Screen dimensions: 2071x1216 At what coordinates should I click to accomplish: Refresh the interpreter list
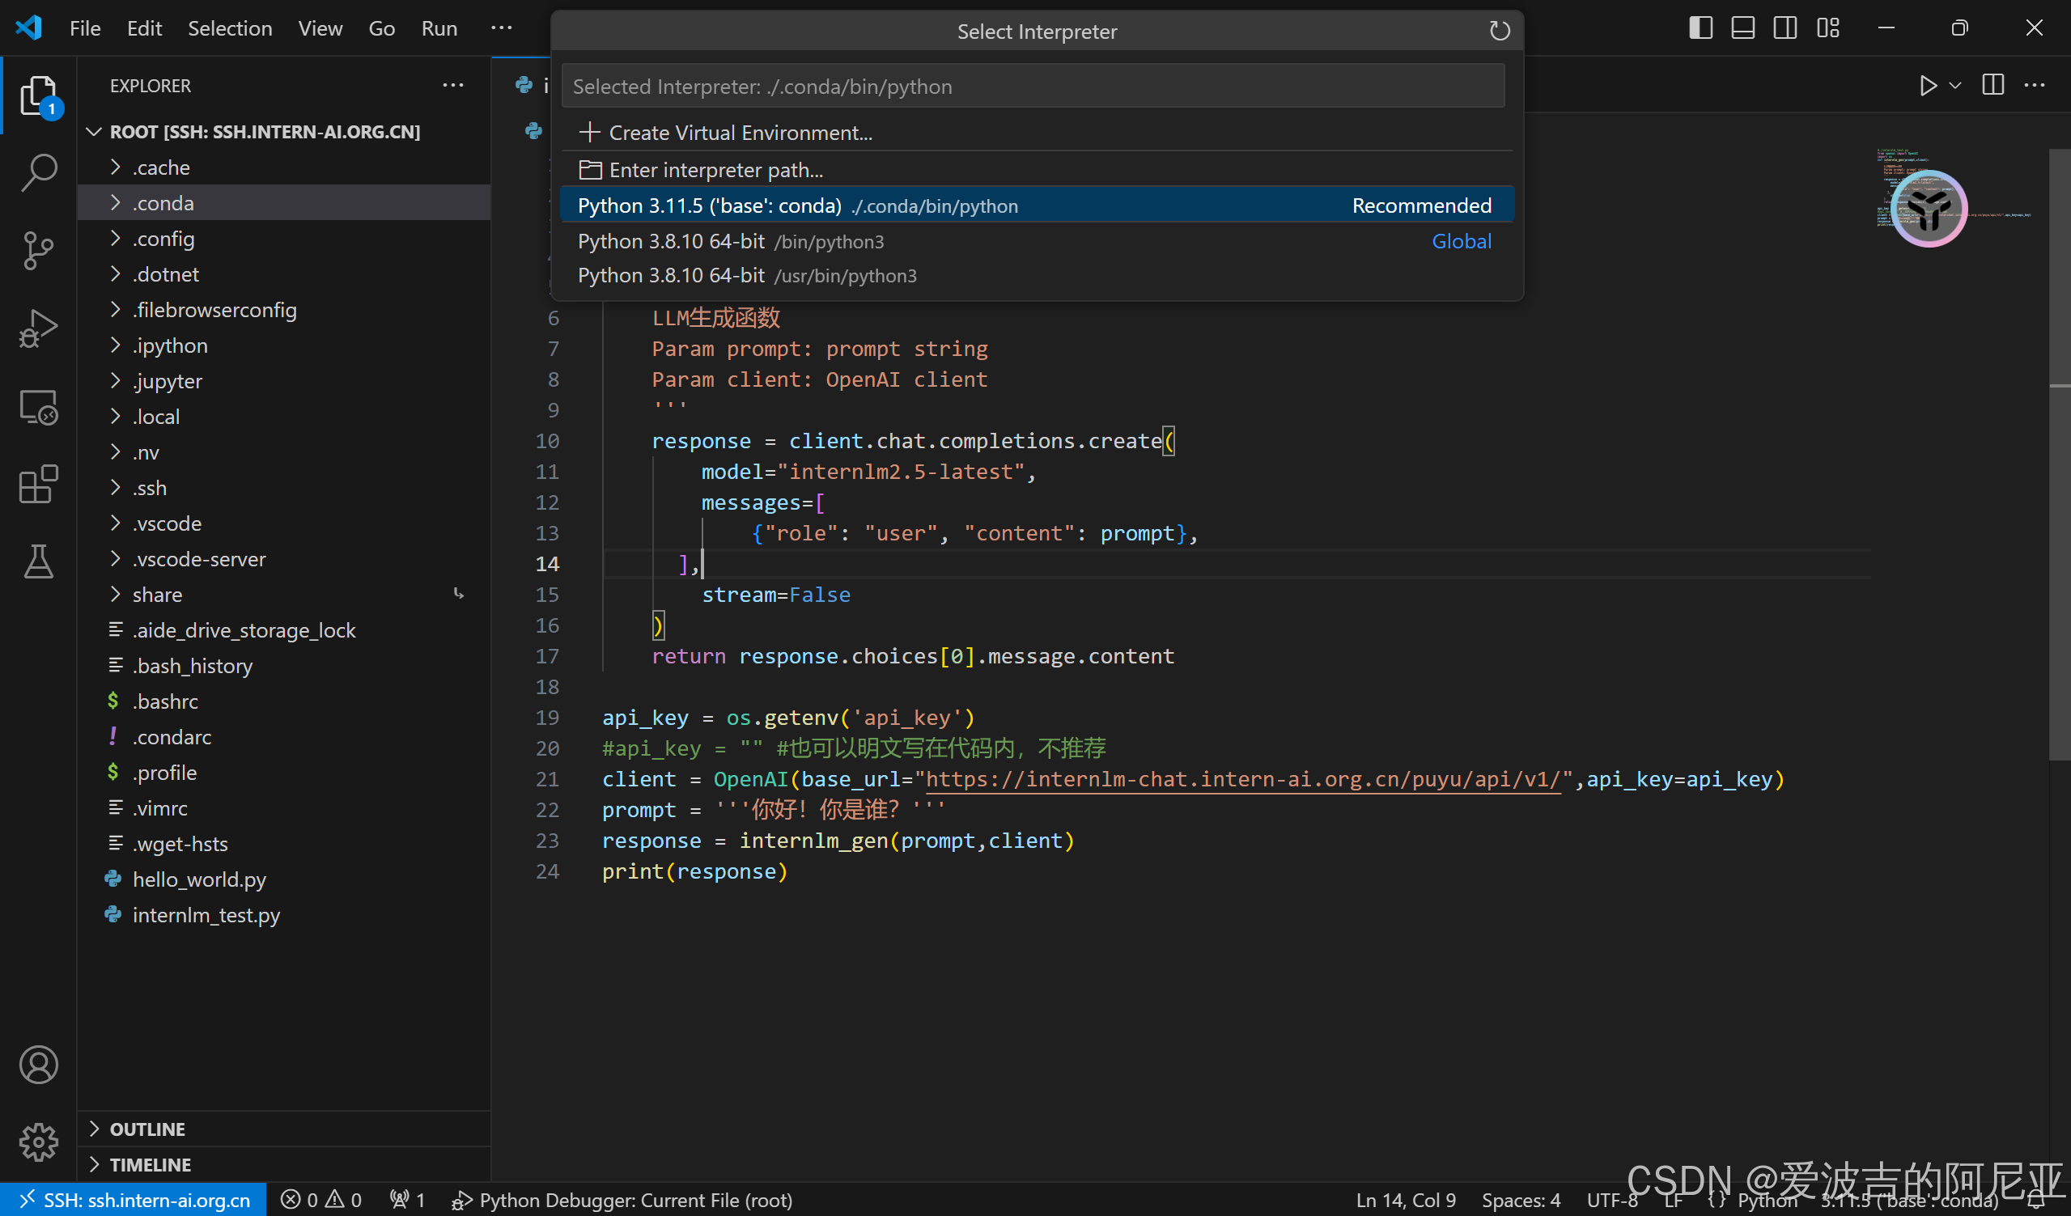point(1499,32)
